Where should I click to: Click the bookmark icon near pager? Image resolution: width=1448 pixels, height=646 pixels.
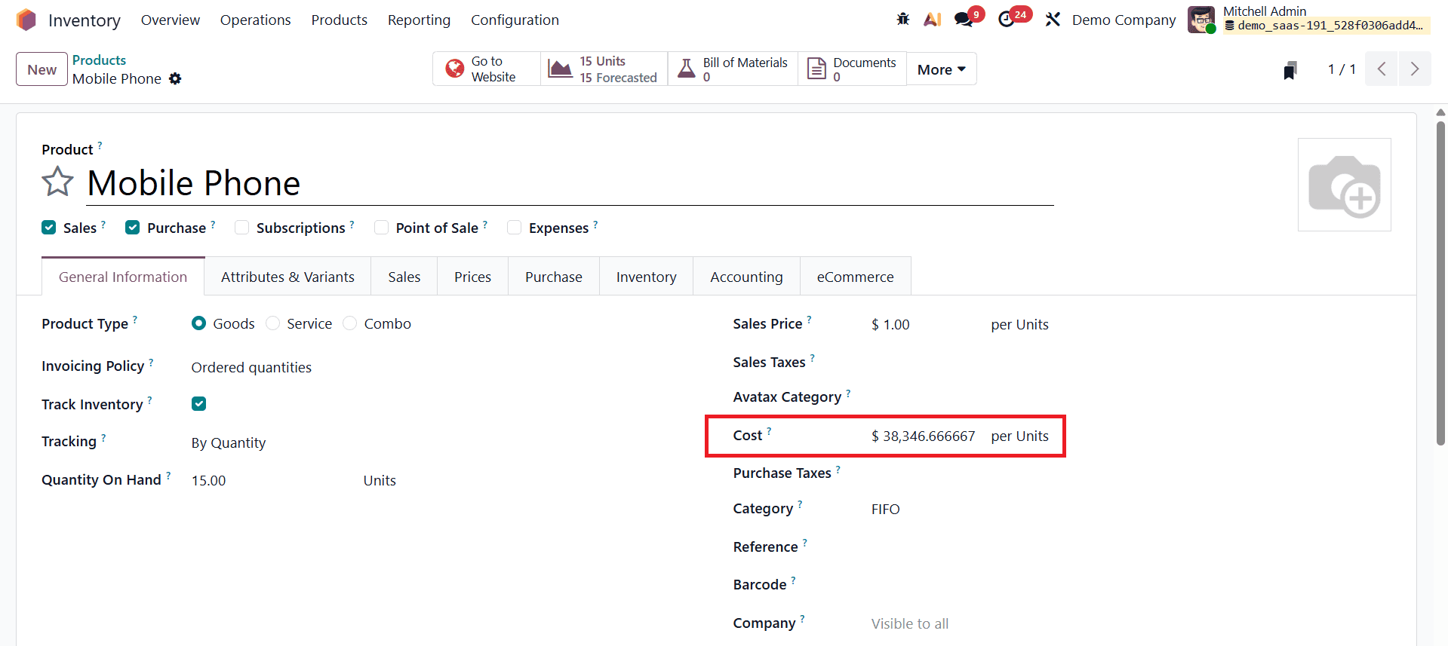click(1290, 70)
